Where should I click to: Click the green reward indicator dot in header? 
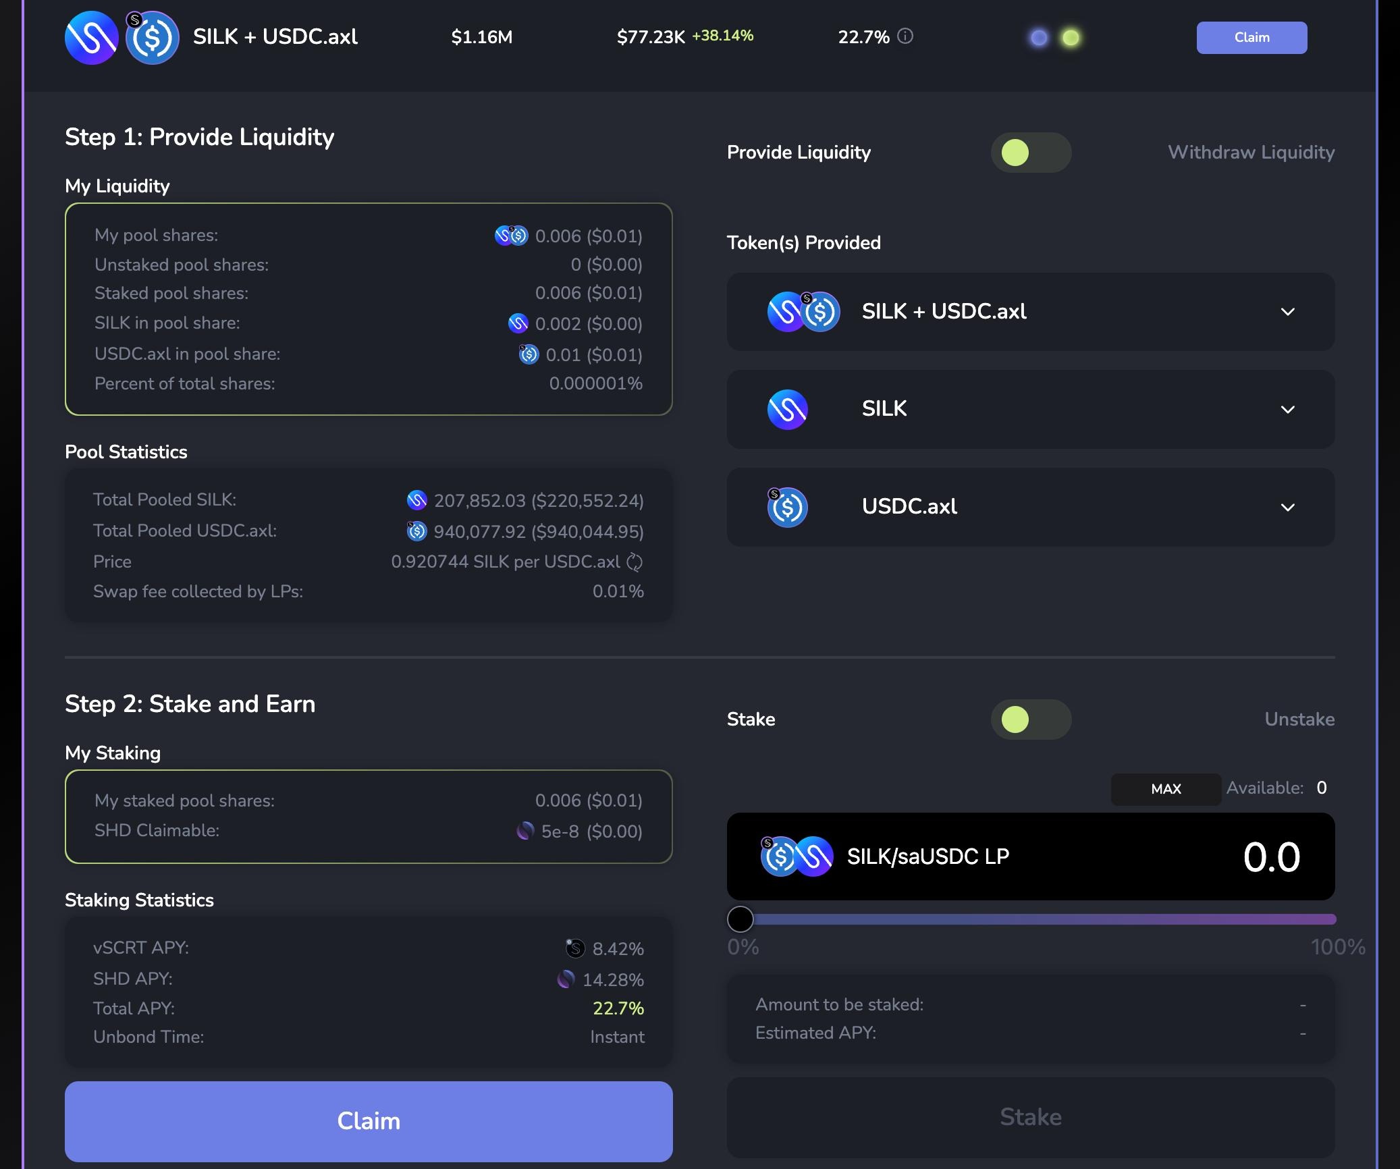[x=1071, y=38]
